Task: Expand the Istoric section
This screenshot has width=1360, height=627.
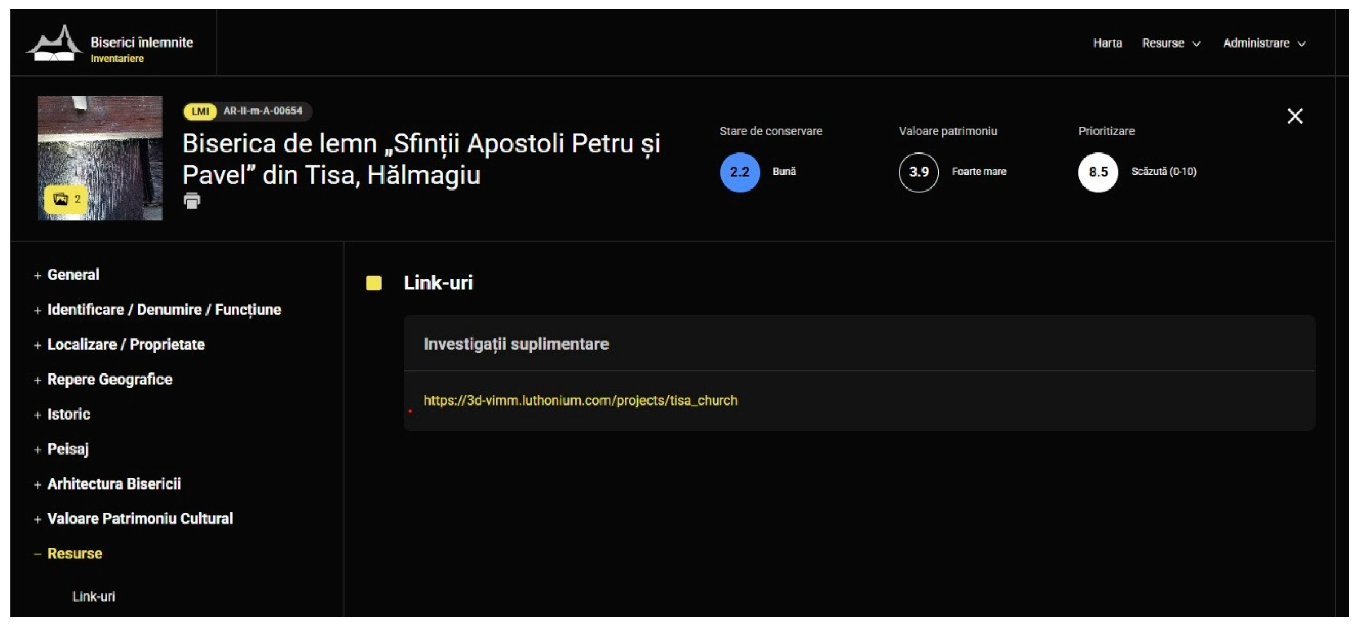Action: pos(69,414)
